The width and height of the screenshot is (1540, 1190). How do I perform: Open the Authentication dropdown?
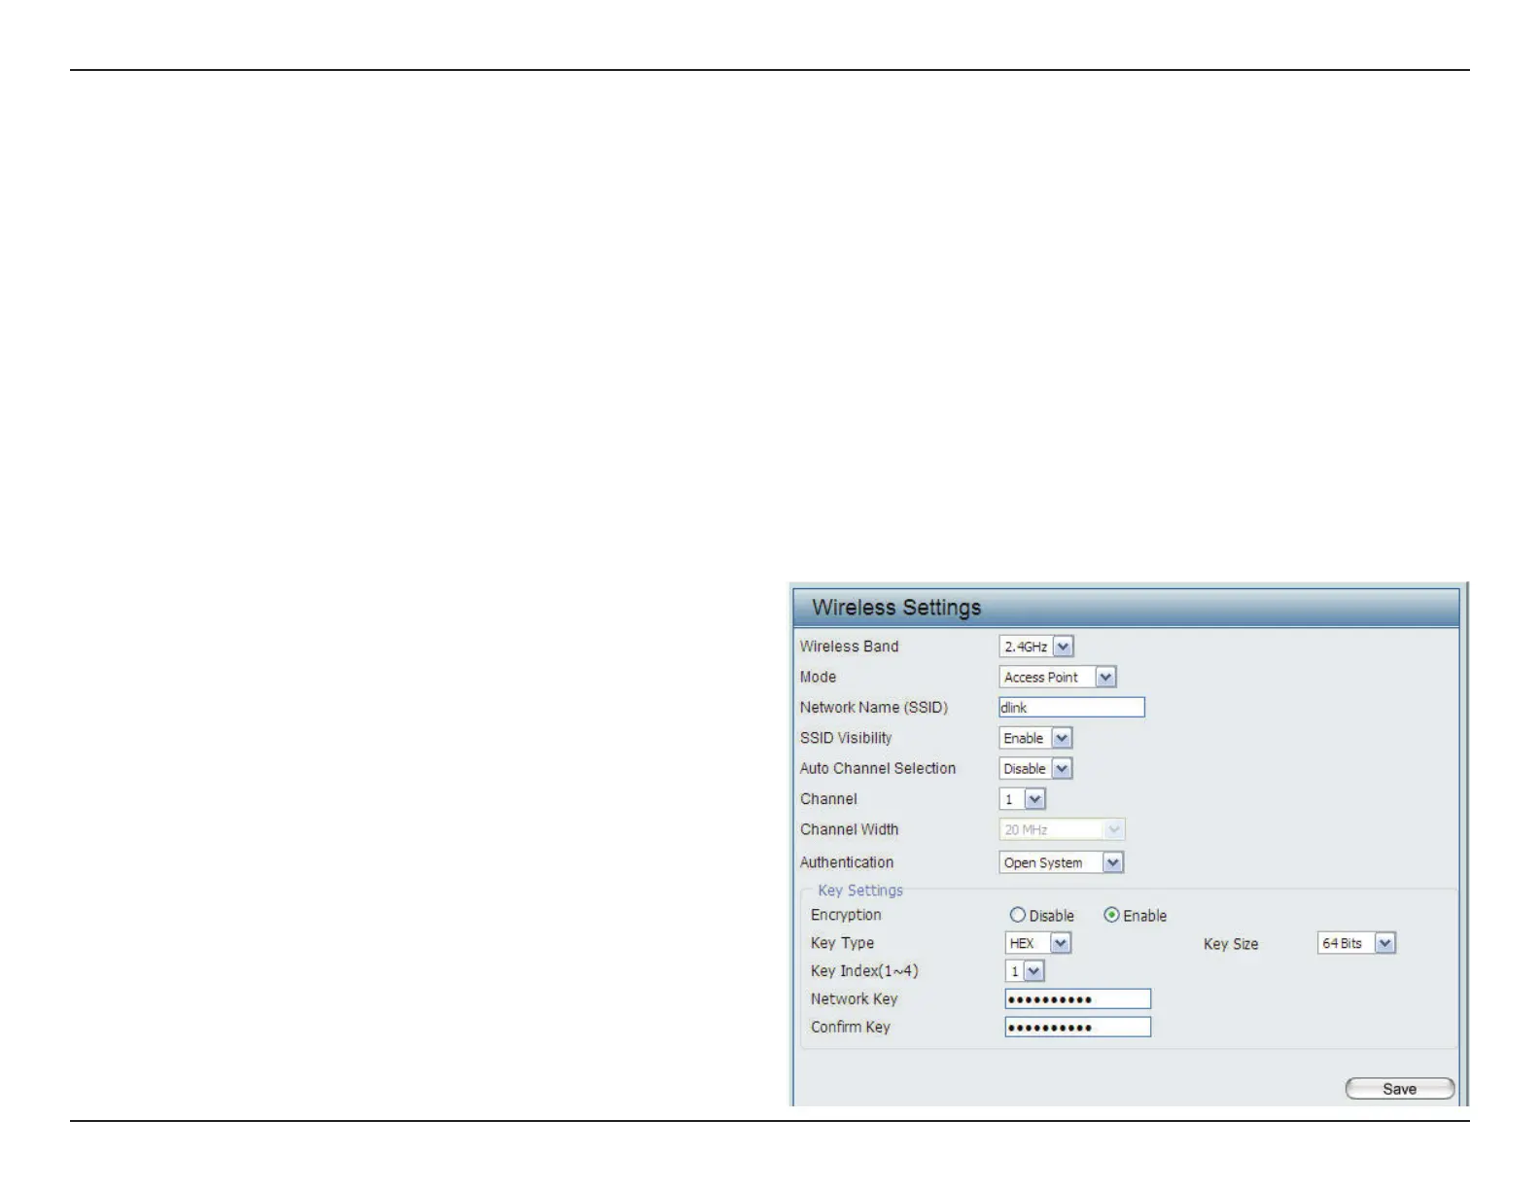pos(1062,862)
